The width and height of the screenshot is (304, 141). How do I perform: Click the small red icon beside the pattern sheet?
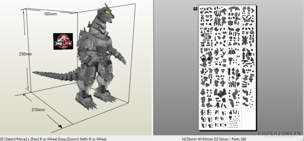(x=195, y=9)
